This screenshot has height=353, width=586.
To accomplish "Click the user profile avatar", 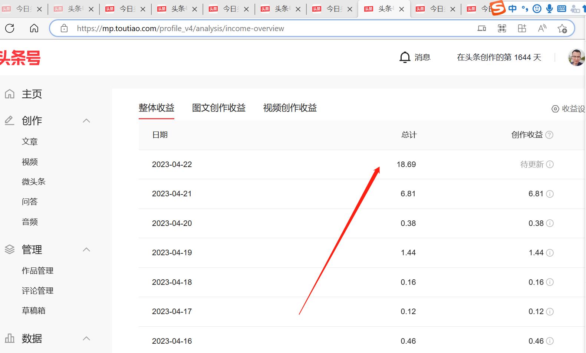I will [x=576, y=57].
